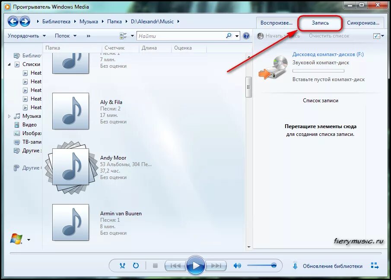The width and height of the screenshot is (391, 280).
Task: Click the Windows logo media guide icon
Action: (16, 239)
